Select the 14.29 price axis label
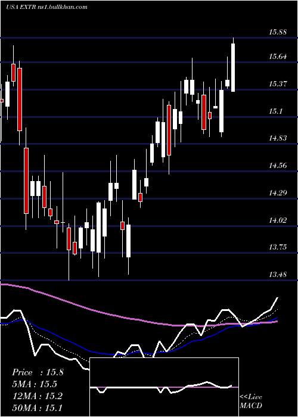 (x=278, y=192)
